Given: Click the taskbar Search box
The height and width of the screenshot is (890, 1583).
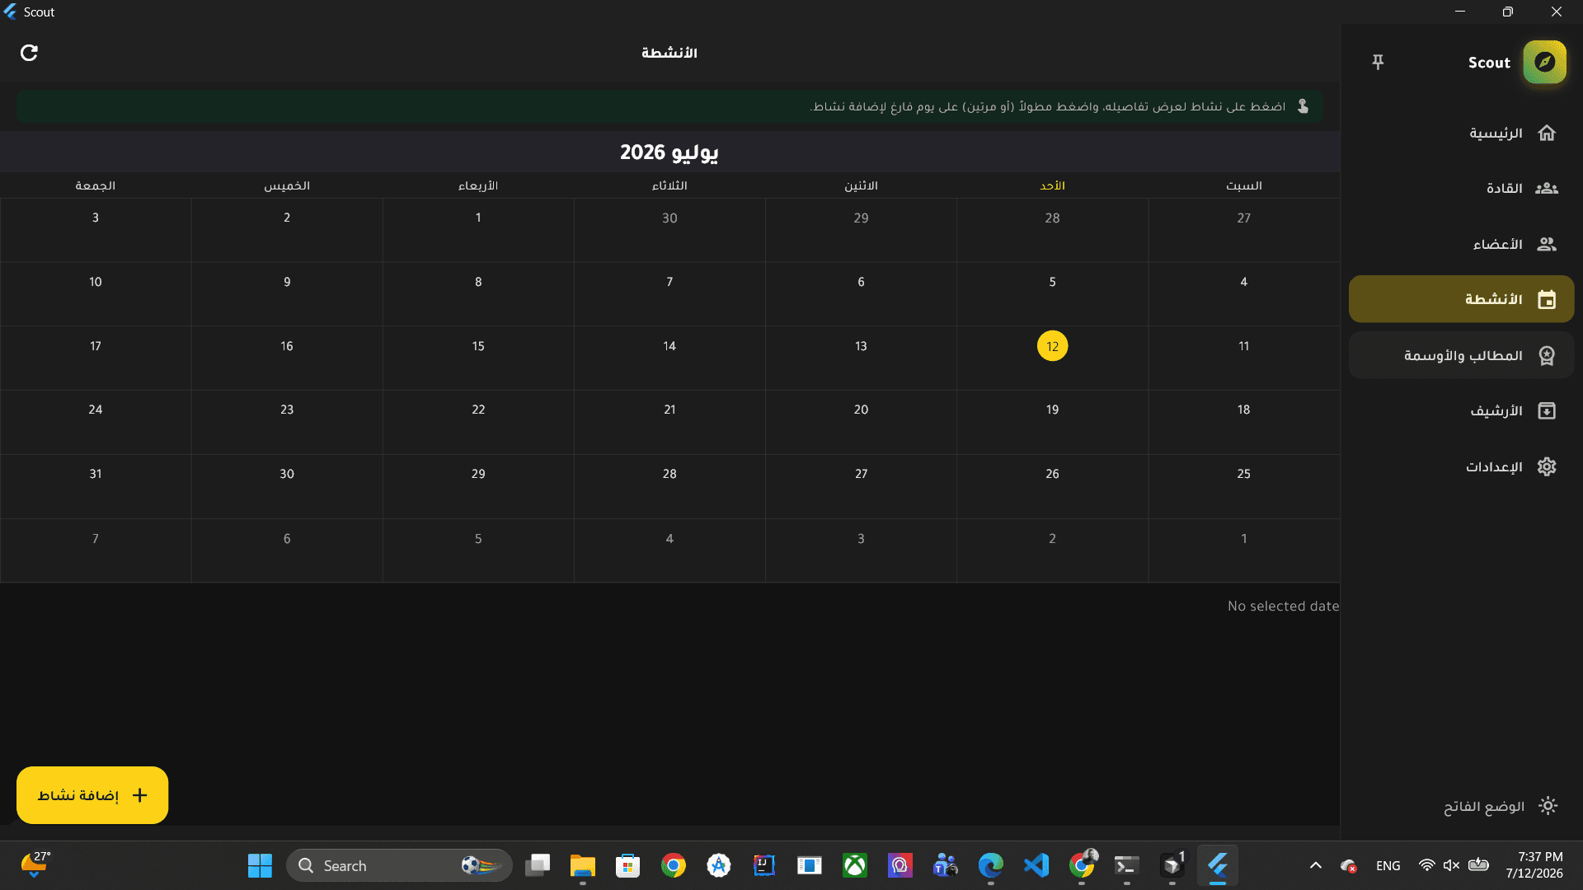Looking at the screenshot, I should (x=399, y=865).
